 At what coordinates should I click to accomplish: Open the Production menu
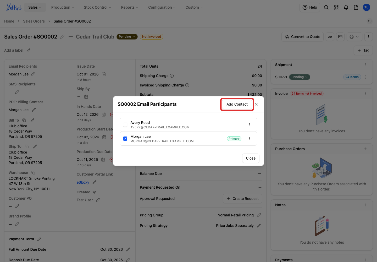pyautogui.click(x=63, y=7)
